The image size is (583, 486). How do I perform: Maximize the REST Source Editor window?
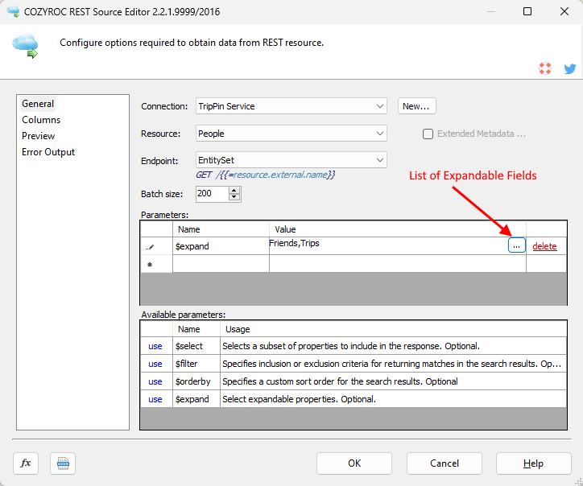click(527, 11)
